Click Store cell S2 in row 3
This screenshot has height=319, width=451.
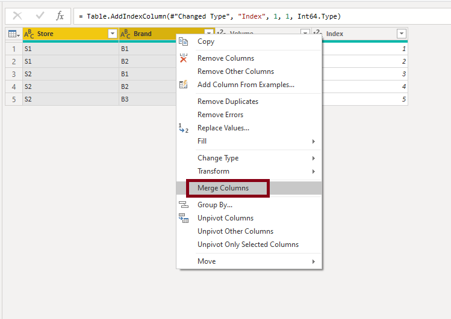[71, 74]
